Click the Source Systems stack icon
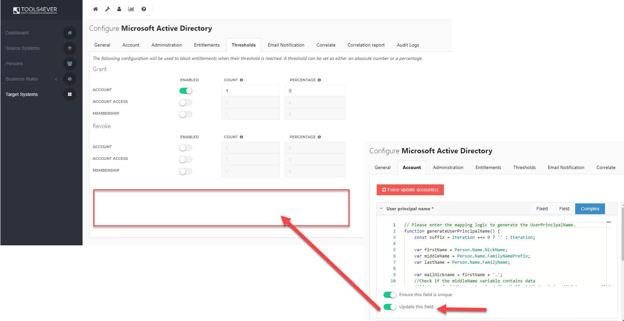The height and width of the screenshot is (321, 624). coord(70,48)
